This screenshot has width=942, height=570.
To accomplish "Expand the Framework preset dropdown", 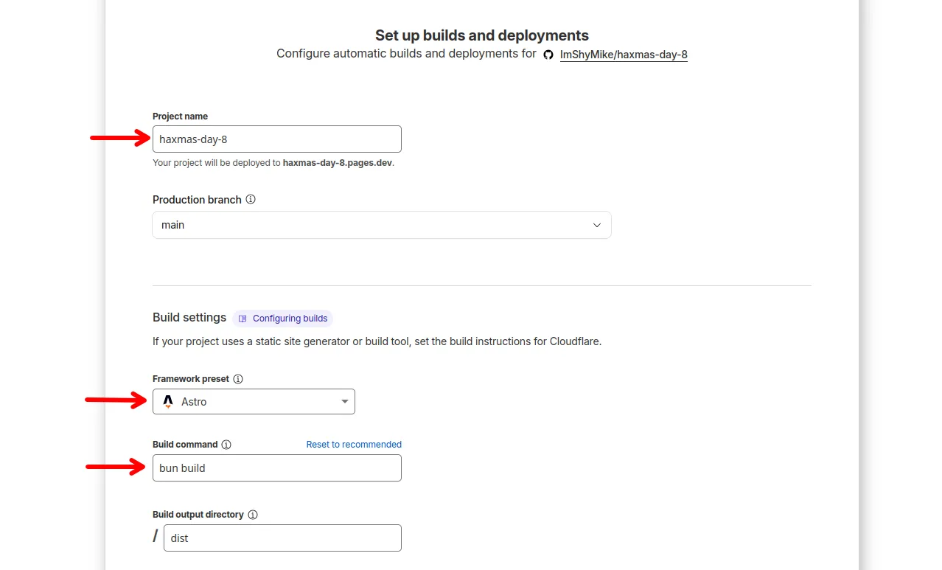I will (254, 401).
